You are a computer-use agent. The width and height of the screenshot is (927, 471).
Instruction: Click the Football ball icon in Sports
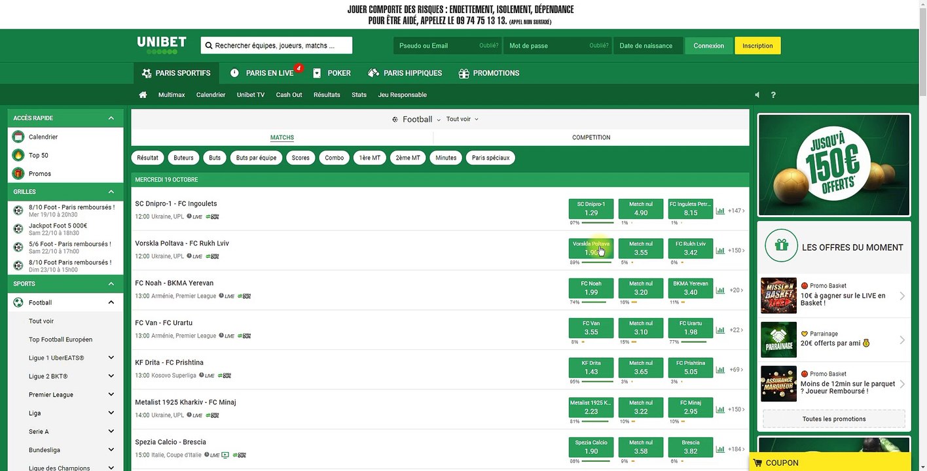pyautogui.click(x=18, y=302)
